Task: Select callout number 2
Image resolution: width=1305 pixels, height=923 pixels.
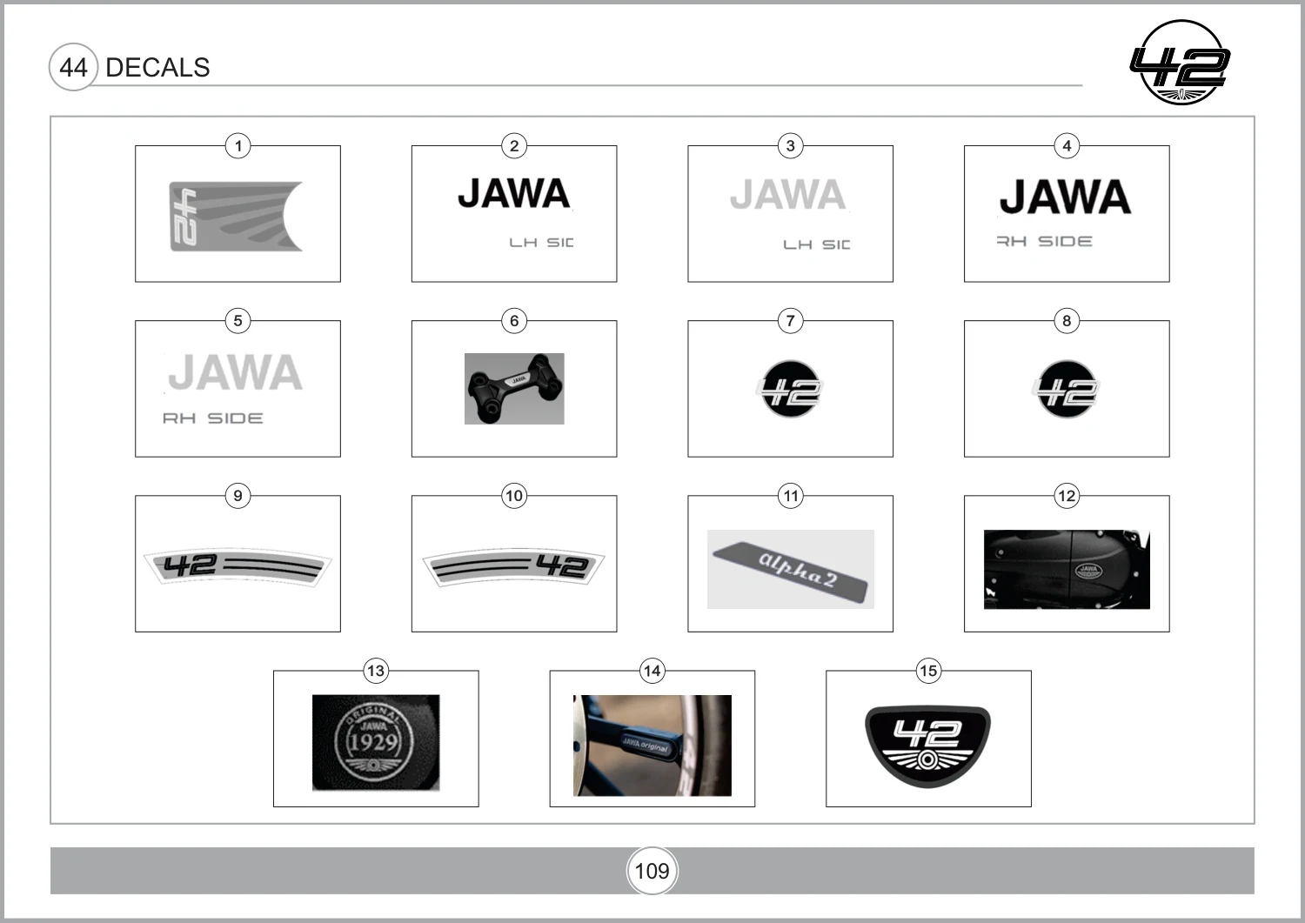Action: [x=514, y=145]
